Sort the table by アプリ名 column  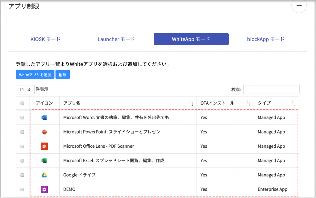pos(191,103)
